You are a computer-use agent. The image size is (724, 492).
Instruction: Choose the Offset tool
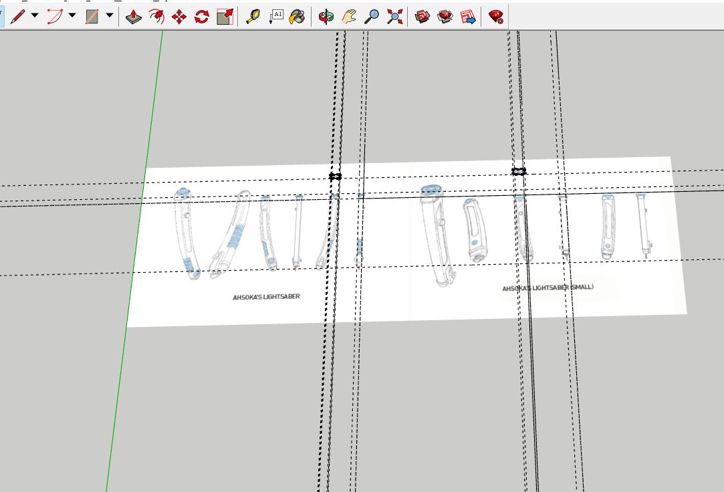point(156,17)
